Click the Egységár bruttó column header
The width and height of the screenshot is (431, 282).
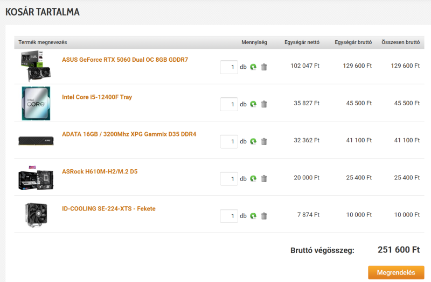[x=353, y=42]
